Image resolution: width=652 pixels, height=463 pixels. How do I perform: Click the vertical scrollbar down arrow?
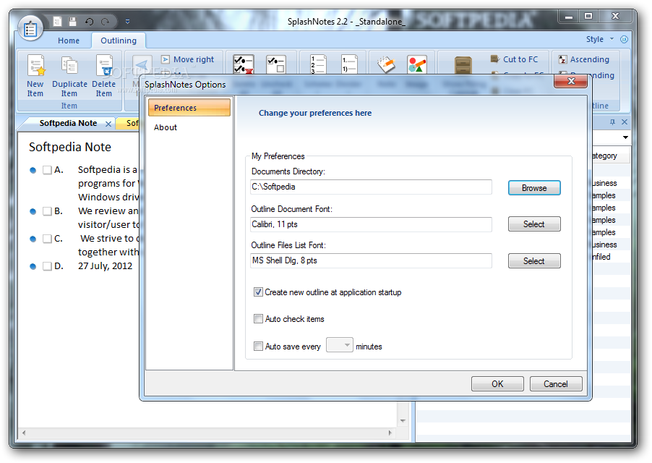403,420
